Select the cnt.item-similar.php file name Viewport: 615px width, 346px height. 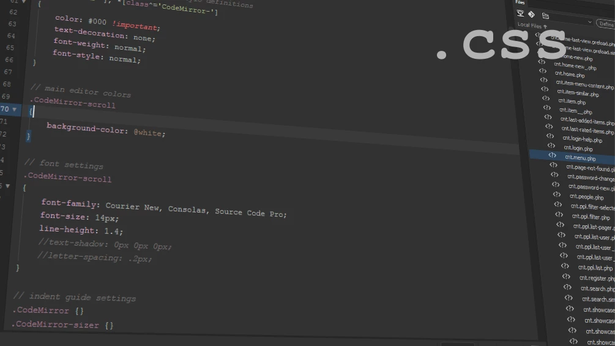click(578, 93)
